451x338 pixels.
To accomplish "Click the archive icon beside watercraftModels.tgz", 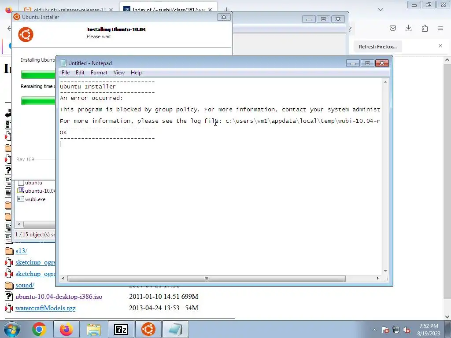I will pos(9,308).
